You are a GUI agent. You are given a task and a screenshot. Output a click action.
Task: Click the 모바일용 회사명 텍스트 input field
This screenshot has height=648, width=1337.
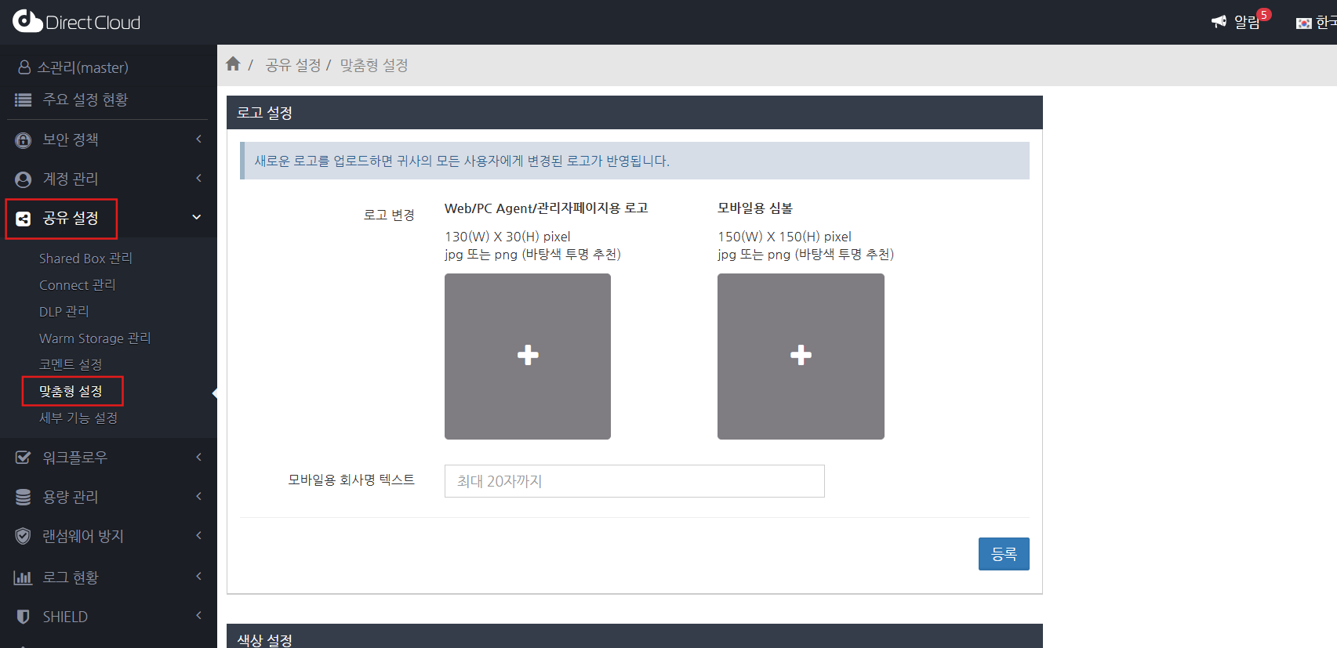click(x=634, y=481)
